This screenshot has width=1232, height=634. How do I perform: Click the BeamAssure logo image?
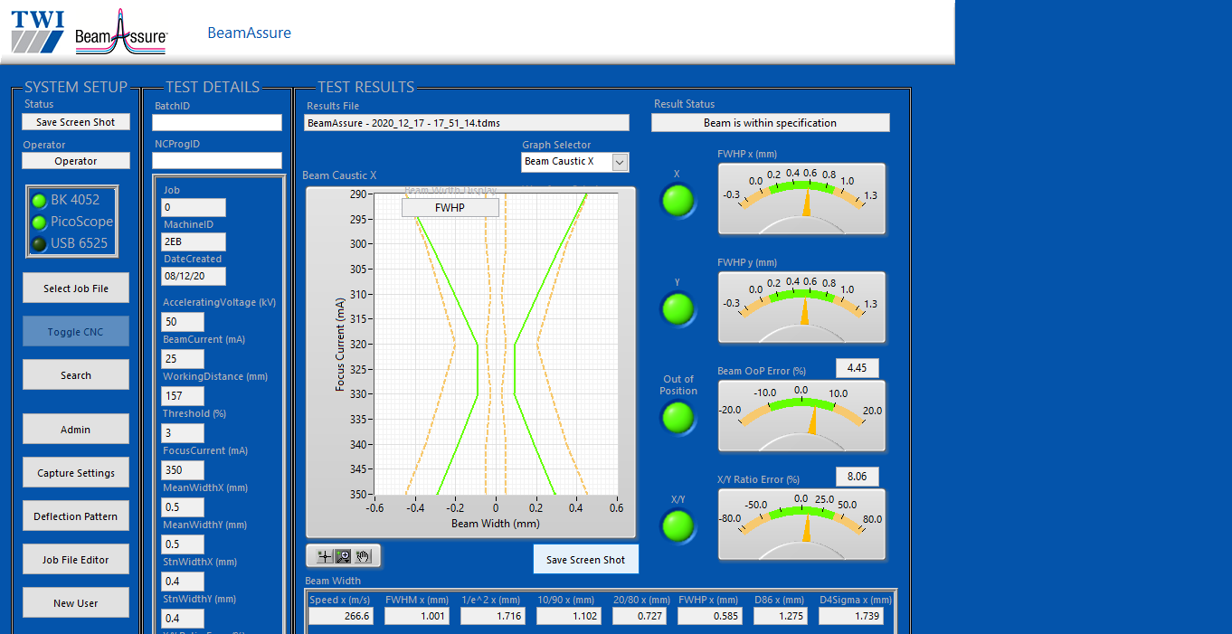click(121, 32)
